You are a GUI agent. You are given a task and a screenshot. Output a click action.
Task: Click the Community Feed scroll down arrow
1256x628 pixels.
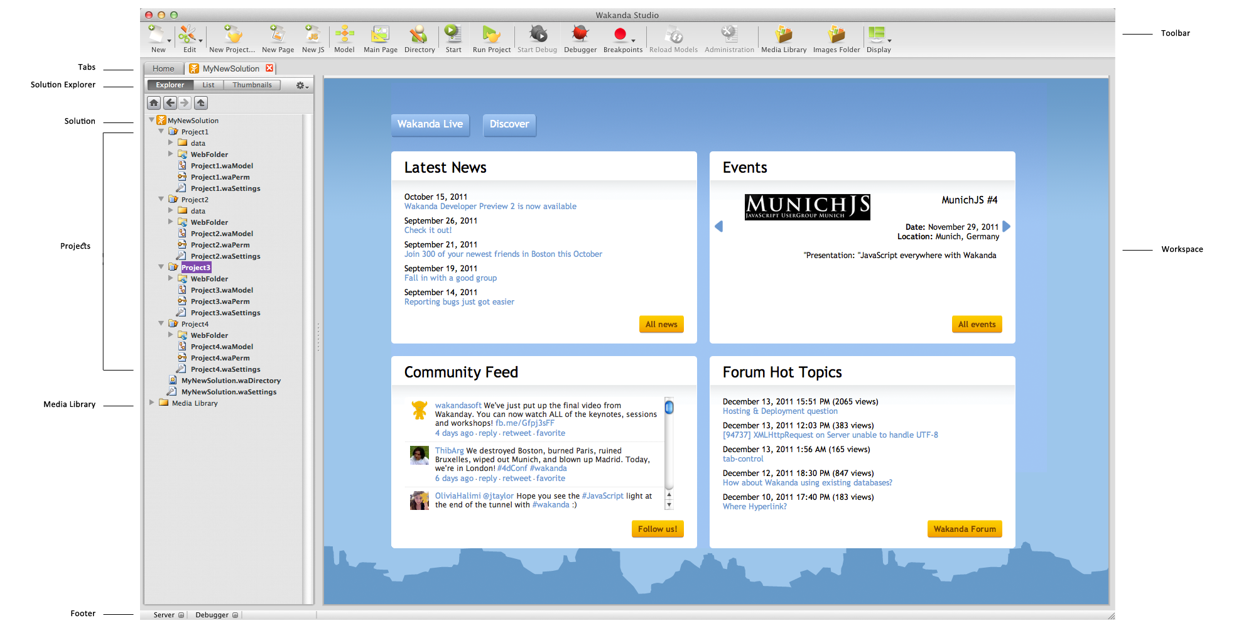[669, 504]
